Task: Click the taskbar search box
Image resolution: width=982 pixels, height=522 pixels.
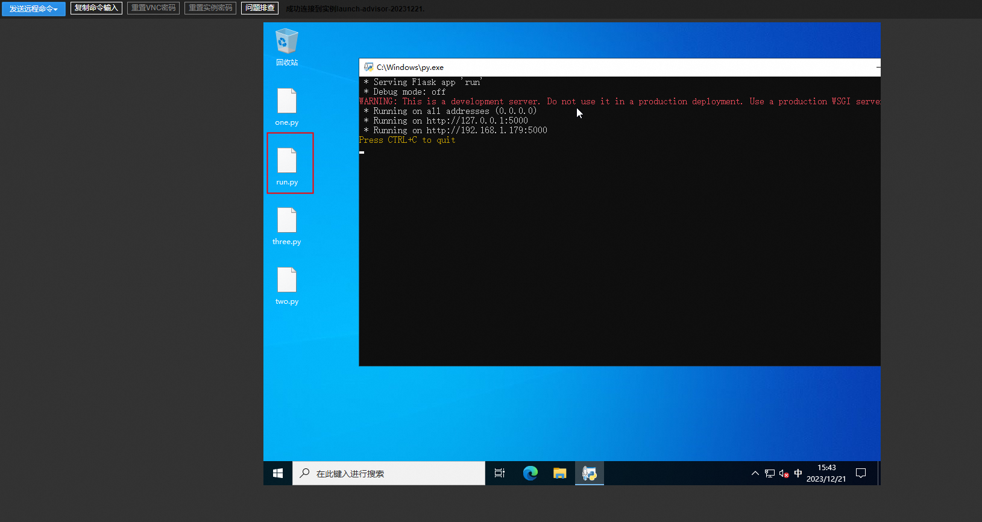Action: pos(389,473)
